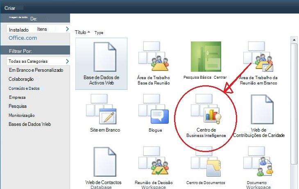Click the chevron beside Todas as Categorias
Screen dimensions: 299x189
coord(67,61)
